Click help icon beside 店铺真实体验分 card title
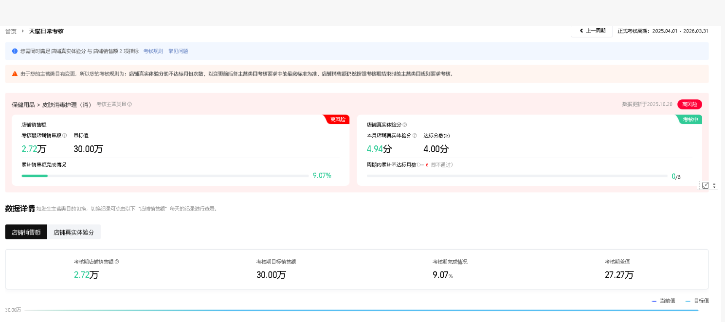 (405, 125)
